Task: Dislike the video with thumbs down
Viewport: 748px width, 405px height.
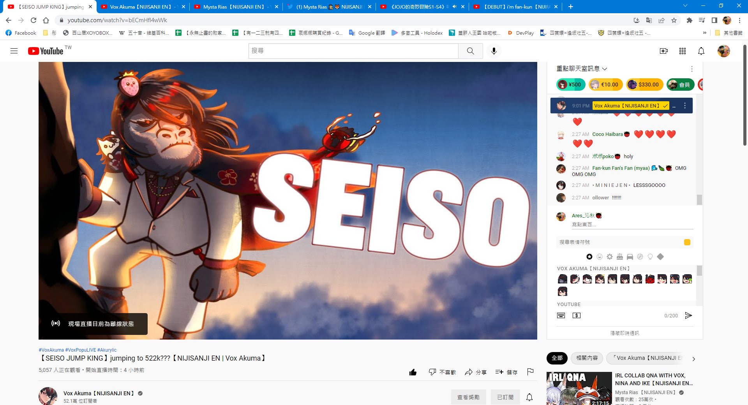Action: click(x=442, y=372)
